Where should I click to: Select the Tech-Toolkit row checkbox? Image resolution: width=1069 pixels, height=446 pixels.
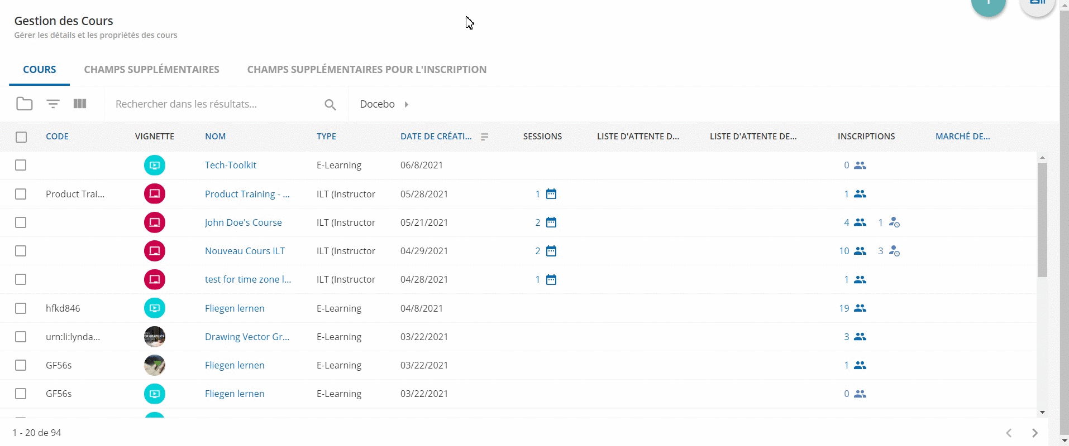click(21, 165)
